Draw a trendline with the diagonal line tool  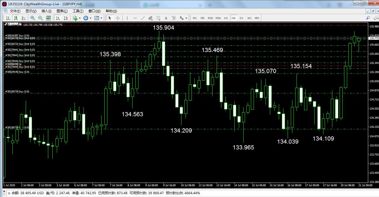[143, 18]
